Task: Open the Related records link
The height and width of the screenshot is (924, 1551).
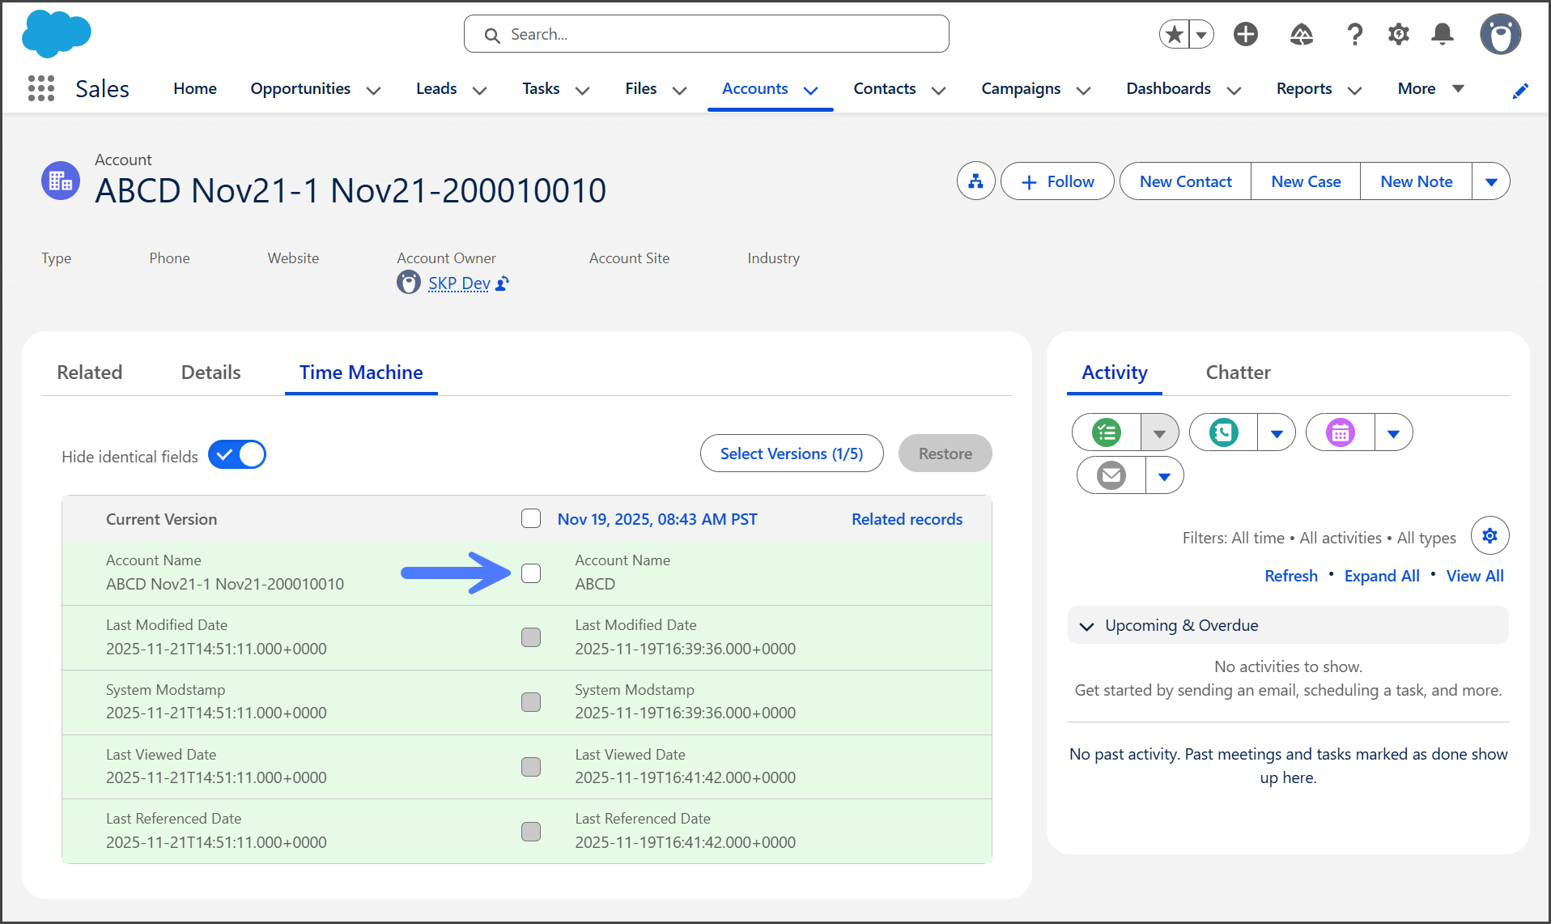Action: coord(907,519)
